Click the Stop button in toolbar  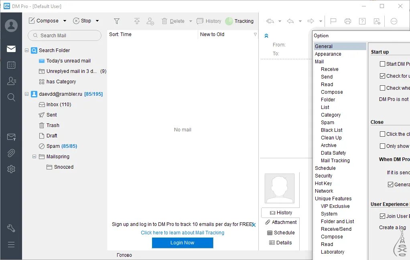[x=82, y=21]
